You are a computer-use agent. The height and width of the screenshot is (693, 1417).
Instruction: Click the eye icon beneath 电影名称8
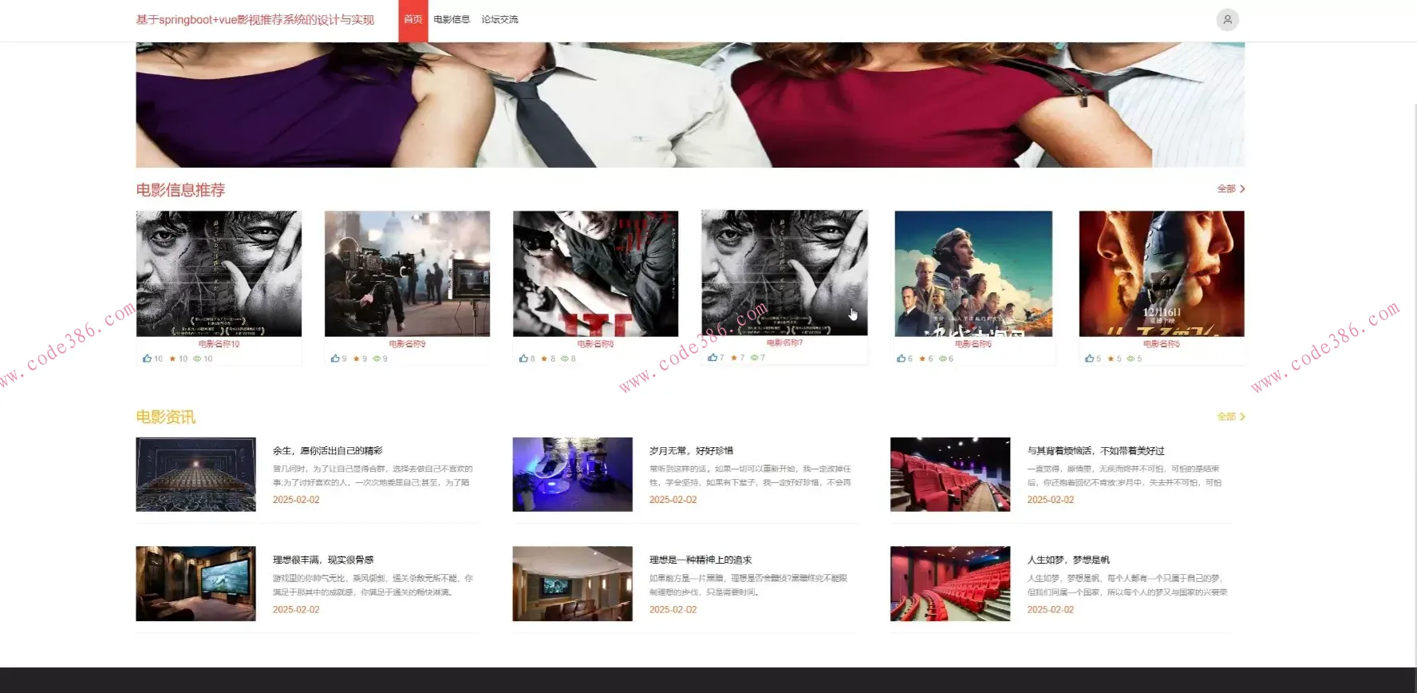[564, 358]
